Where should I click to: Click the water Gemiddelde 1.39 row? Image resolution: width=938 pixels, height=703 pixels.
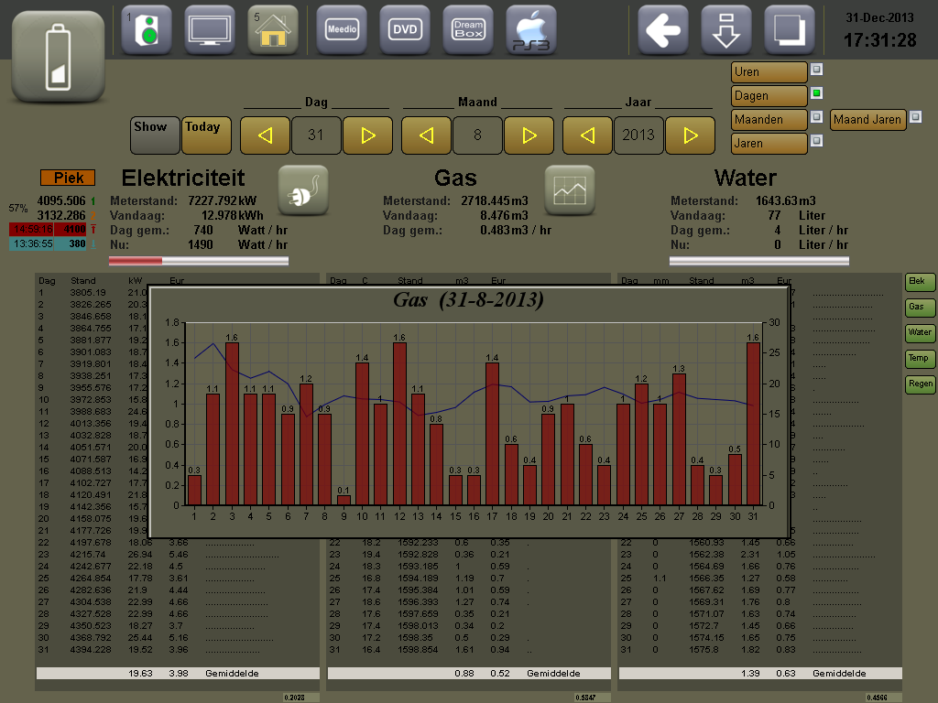pyautogui.click(x=760, y=673)
